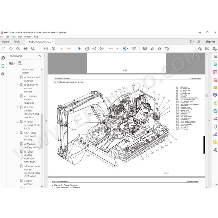Switch to the Home tab
The width and height of the screenshot is (218, 218).
tap(5, 41)
